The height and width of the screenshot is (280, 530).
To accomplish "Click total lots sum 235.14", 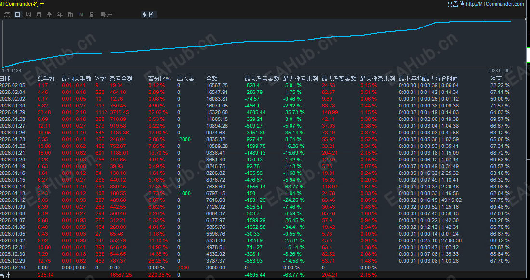I will [x=45, y=275].
